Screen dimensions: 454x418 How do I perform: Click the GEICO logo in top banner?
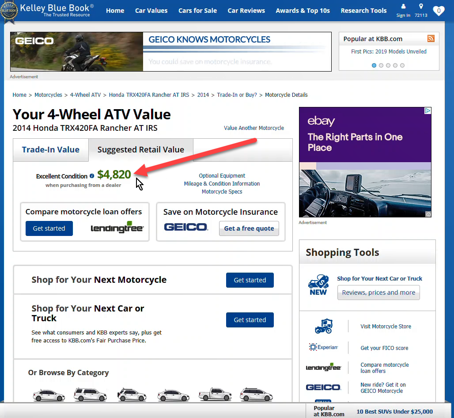tap(34, 41)
